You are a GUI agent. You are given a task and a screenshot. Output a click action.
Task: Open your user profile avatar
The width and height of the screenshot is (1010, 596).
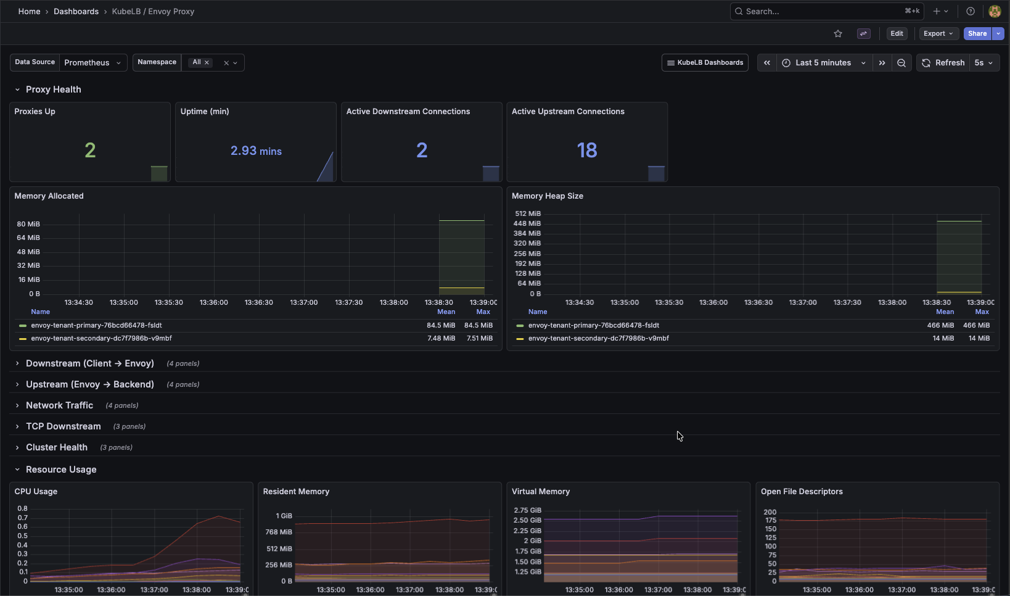[995, 11]
